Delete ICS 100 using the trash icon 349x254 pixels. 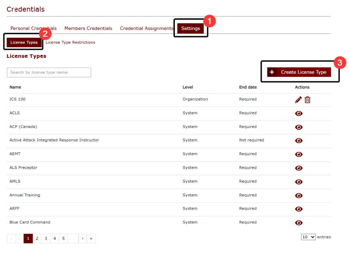tap(308, 100)
